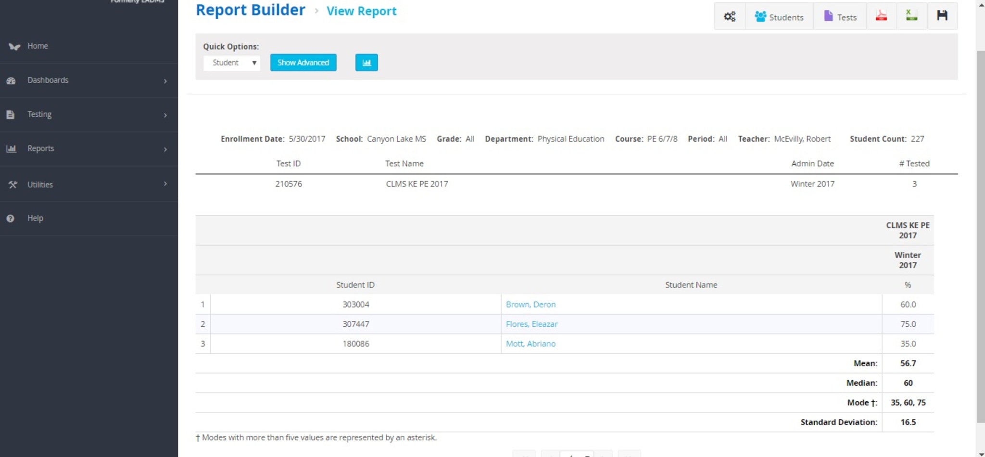Open the Student quick options dropdown

(232, 63)
